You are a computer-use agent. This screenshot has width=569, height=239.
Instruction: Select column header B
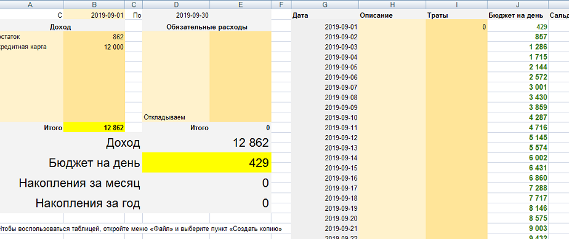coord(94,5)
